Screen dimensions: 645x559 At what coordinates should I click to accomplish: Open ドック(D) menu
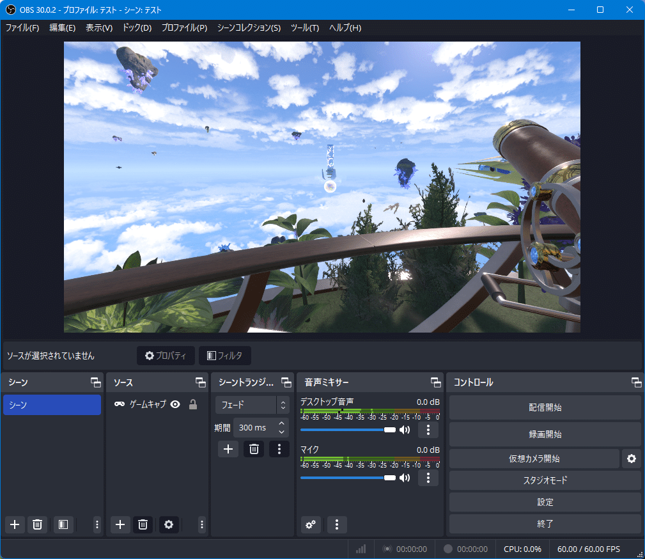click(137, 28)
